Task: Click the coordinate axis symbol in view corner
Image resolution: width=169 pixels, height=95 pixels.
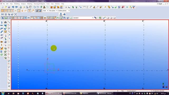Action: 165,85
